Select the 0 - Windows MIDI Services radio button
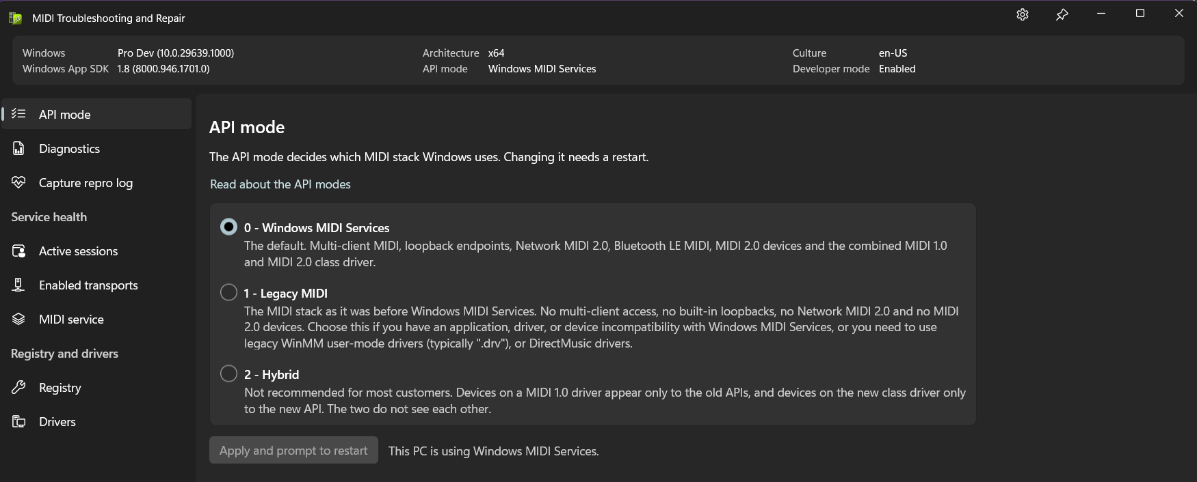1197x482 pixels. pos(228,227)
